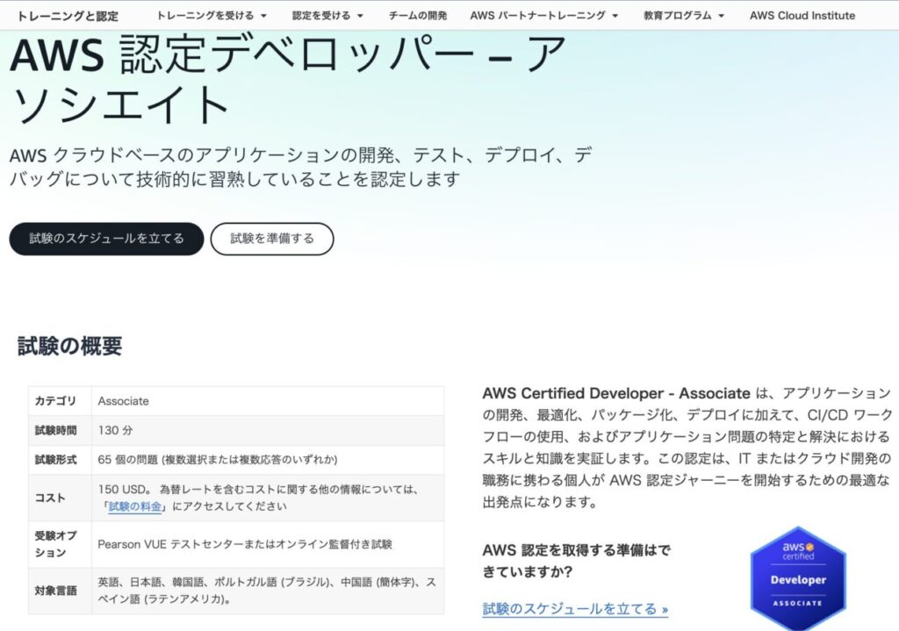This screenshot has width=899, height=631.
Task: Expand the 教育プログラム dropdown menu
Action: point(683,16)
